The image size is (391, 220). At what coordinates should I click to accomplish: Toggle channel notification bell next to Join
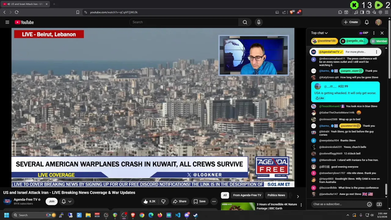point(64,201)
